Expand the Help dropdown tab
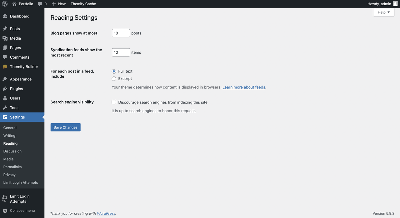 tap(383, 12)
